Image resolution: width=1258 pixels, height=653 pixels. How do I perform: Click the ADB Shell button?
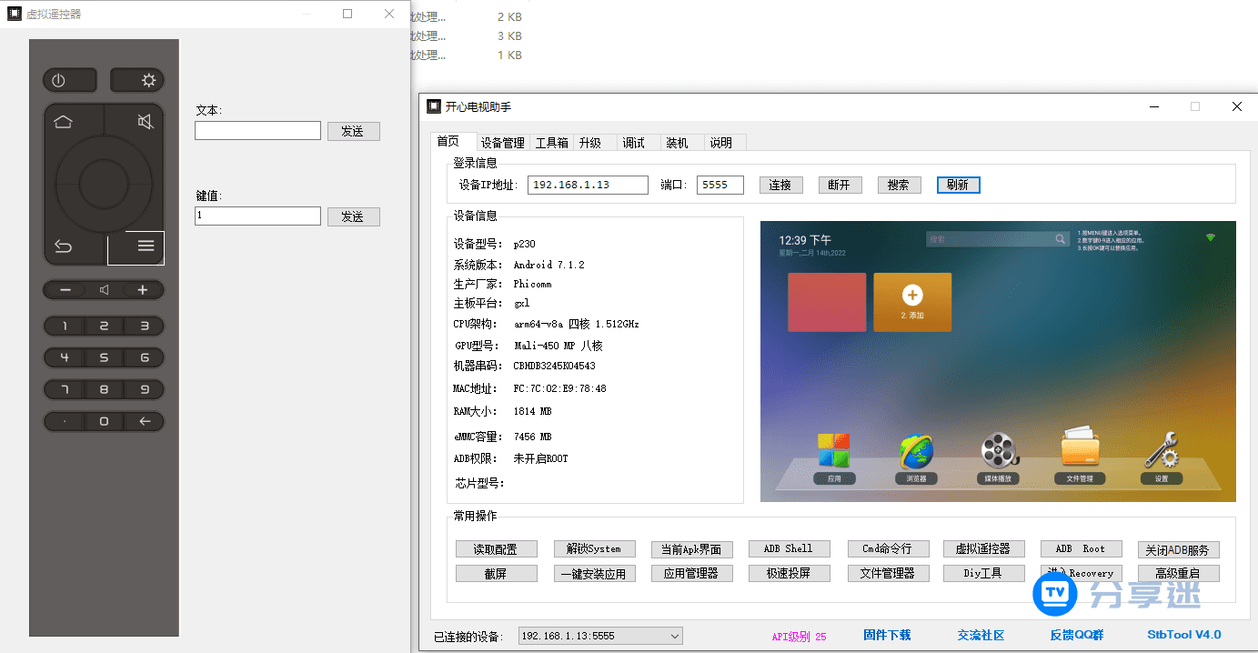pos(789,548)
